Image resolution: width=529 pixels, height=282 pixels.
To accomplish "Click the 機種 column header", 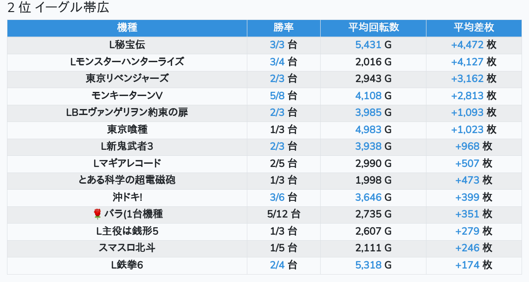I will (x=127, y=28).
